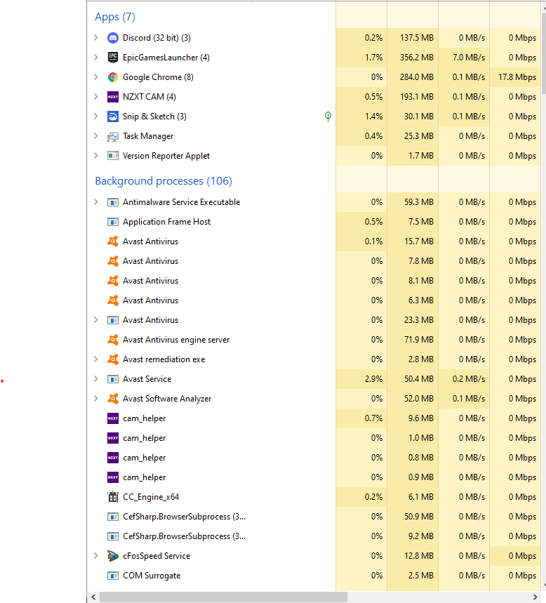
Task: Click the horizontal scrollbar right arrow
Action: coord(535,597)
